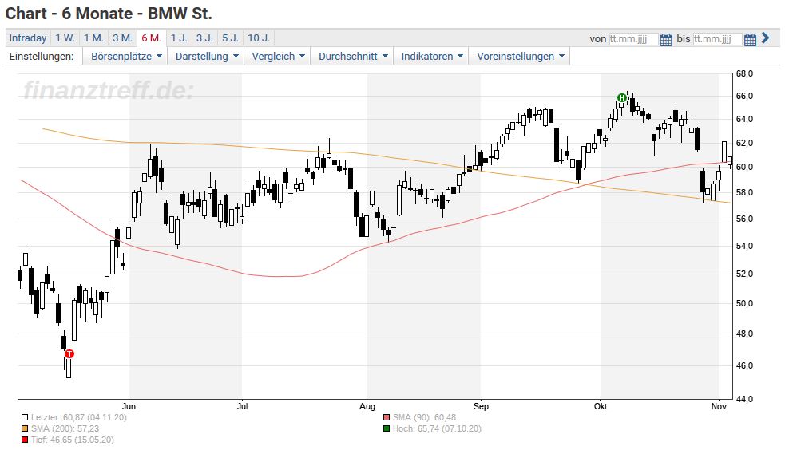Focus the 'bis' end date input field
785x450 pixels.
(717, 39)
